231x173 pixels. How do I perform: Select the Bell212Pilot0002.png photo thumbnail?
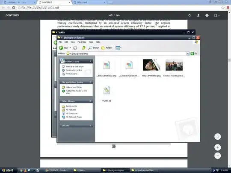click(151, 65)
